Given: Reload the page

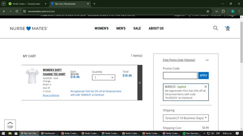Looking at the screenshot, I should click(17, 11).
